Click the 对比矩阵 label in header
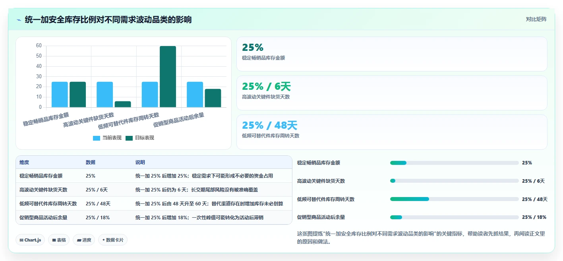Image resolution: width=563 pixels, height=261 pixels. [536, 19]
